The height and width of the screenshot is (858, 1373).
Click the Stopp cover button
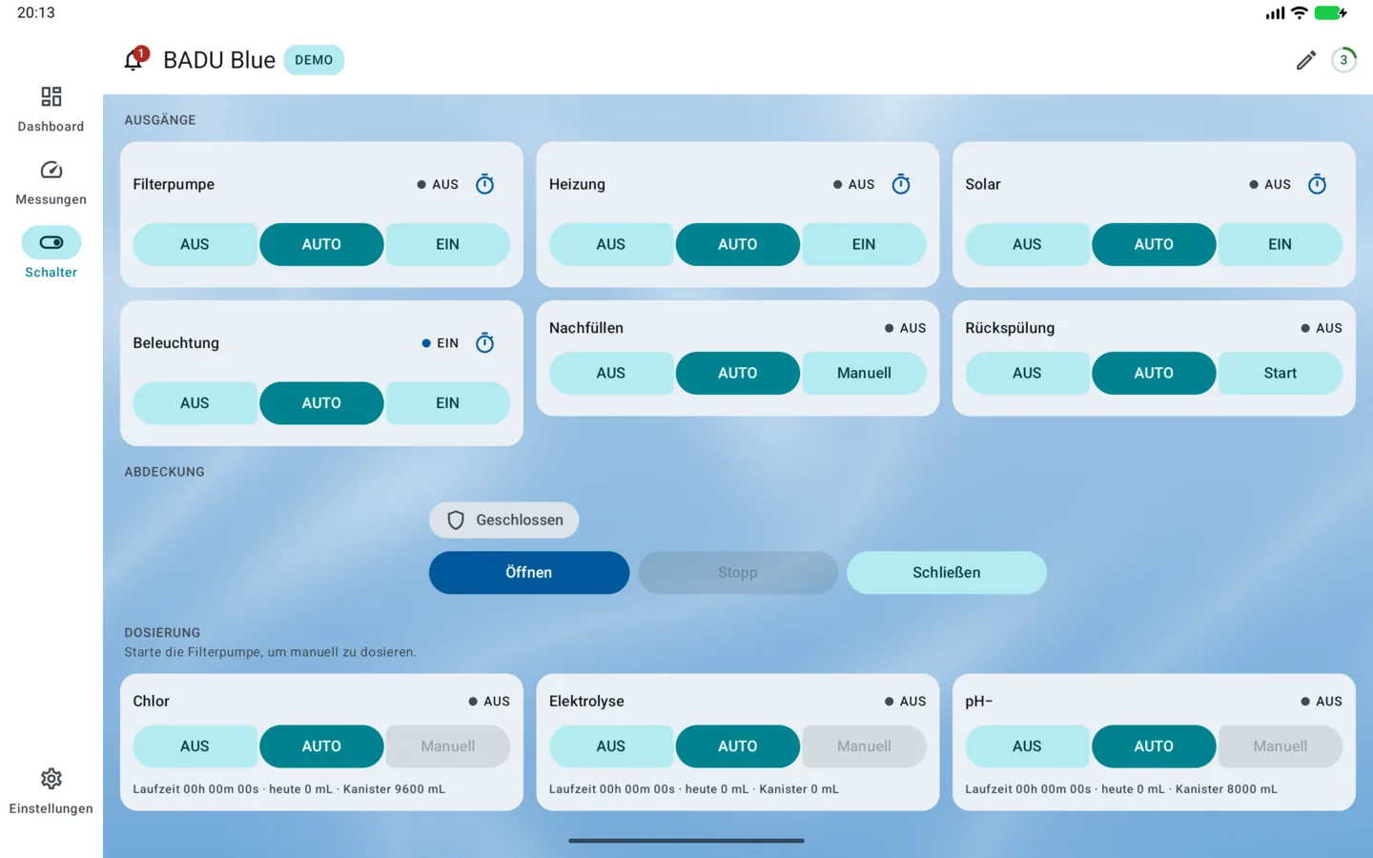coord(738,572)
